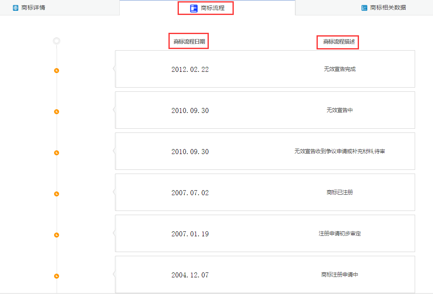Click the clock marker for 2004.12.07 entry
The image size is (433, 294).
pos(57,276)
